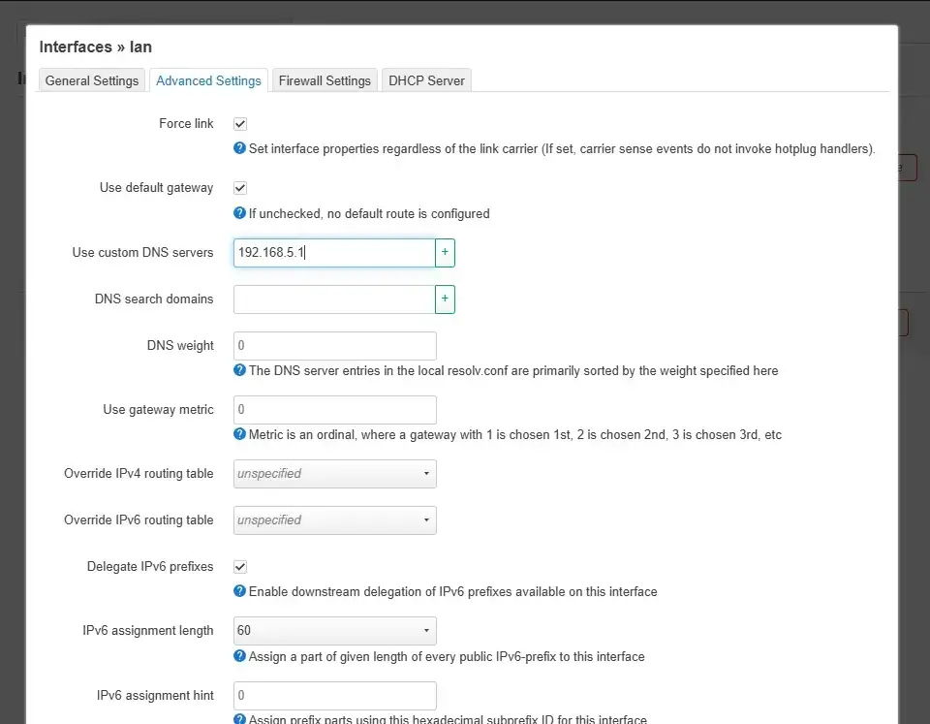Toggle the Use default gateway checkbox

pyautogui.click(x=240, y=188)
